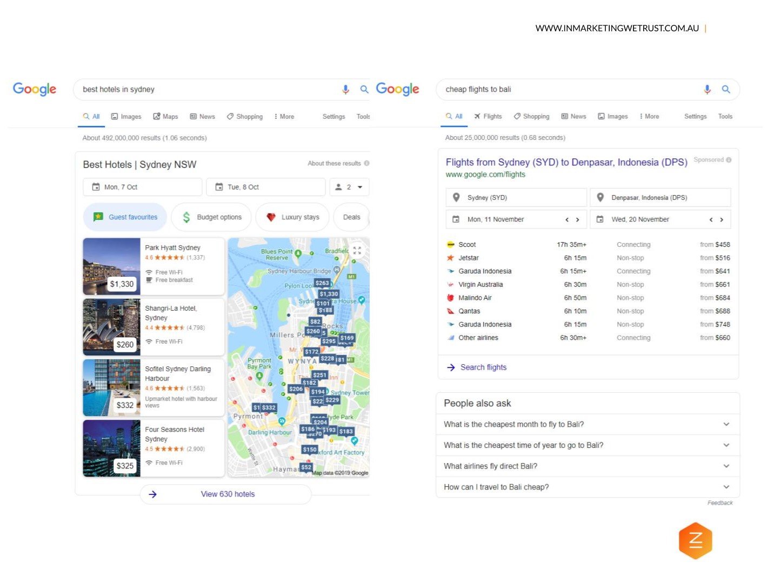Click the Sponsored info icon
This screenshot has height=583, width=767.
click(x=729, y=160)
